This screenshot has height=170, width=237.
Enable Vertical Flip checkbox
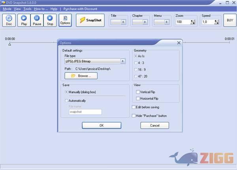[145, 92]
